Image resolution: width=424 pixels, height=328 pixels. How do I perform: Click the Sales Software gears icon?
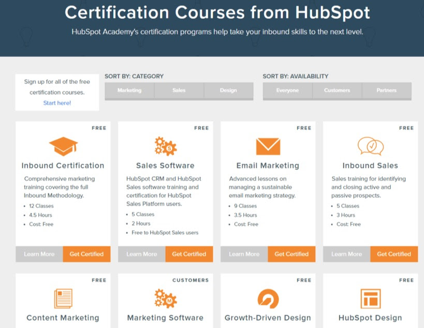(166, 146)
